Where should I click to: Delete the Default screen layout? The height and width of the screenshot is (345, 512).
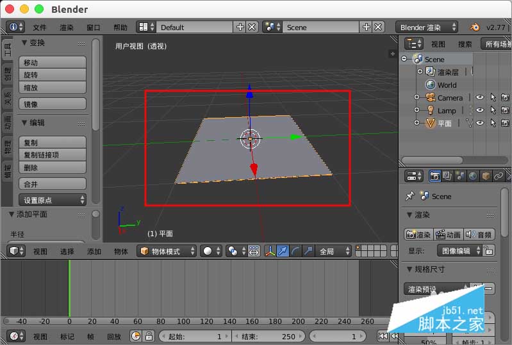[252, 27]
